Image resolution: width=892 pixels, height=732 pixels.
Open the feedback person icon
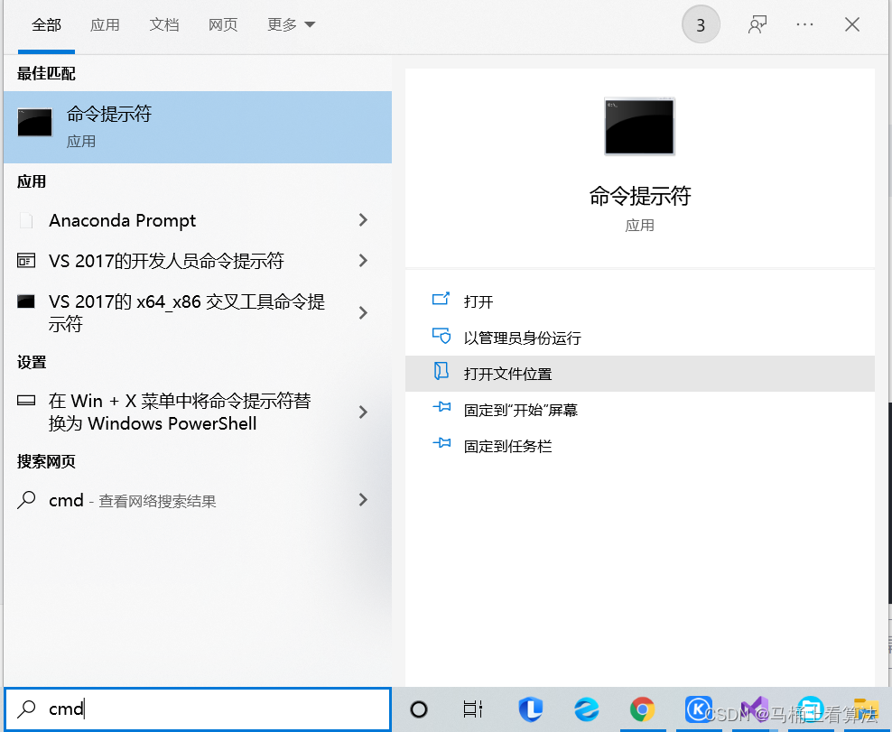757,25
